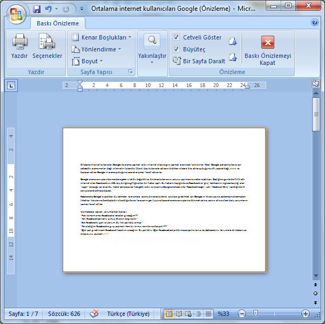Click the scroll down arrow
The height and width of the screenshot is (324, 325).
tap(316, 276)
